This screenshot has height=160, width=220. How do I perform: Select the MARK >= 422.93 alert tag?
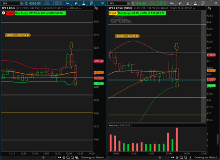[x=127, y=36]
